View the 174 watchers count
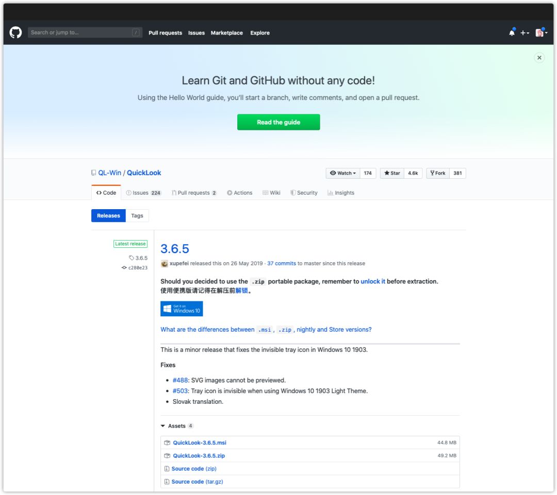 click(x=368, y=173)
